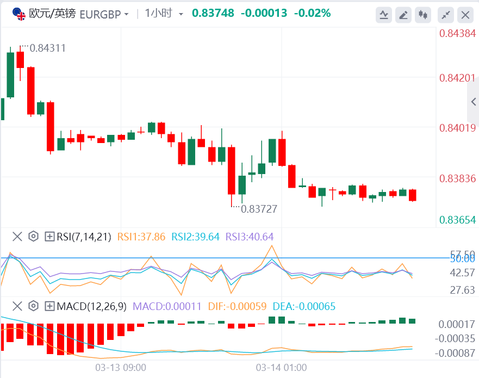Click price axis label 0.83654
The image size is (479, 378).
pos(457,220)
